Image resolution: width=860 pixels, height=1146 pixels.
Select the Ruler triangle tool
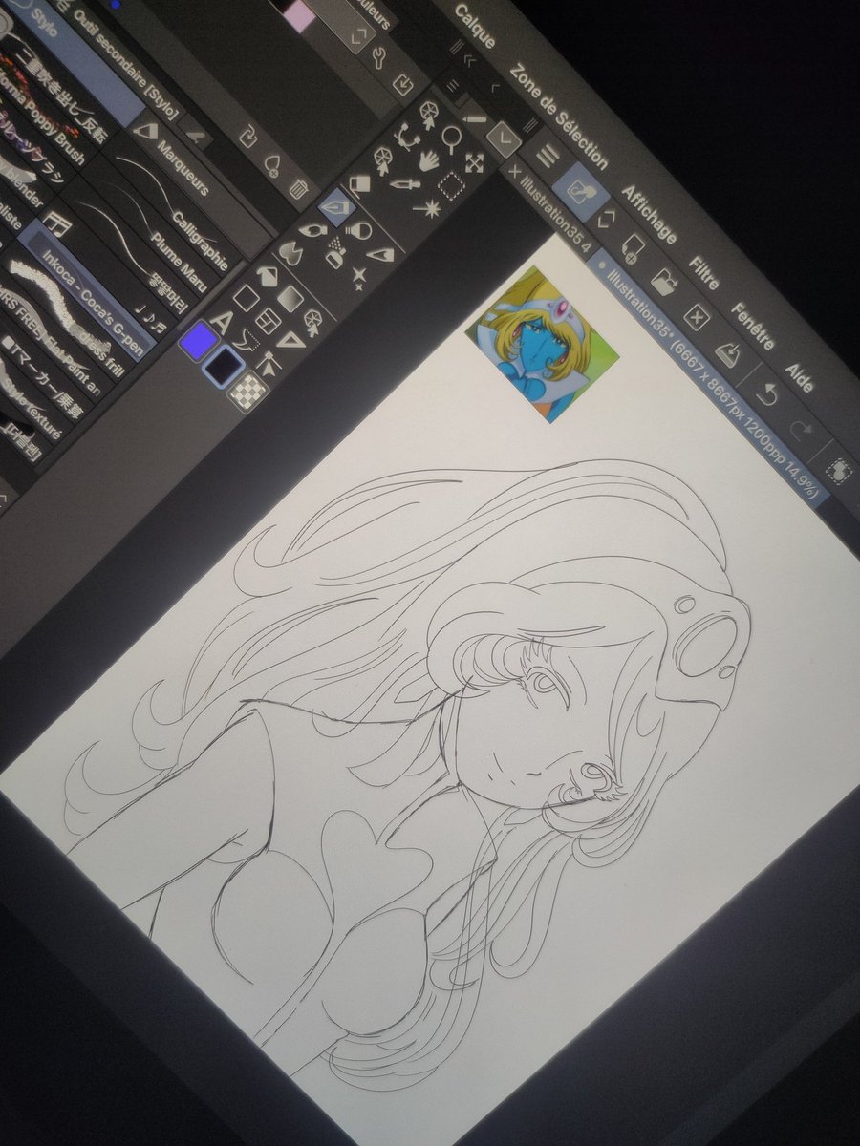(290, 343)
